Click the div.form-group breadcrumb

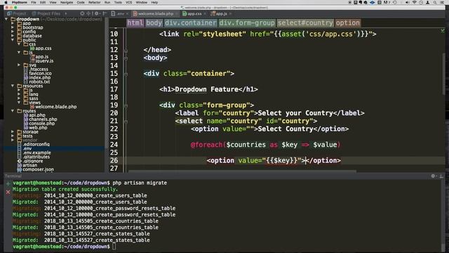247,22
